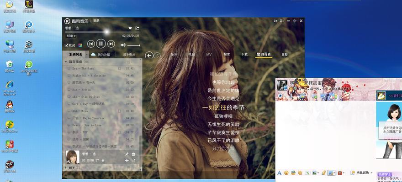Add current song with the plus icon
Viewport: 402px width, 182px height.
pyautogui.click(x=127, y=160)
